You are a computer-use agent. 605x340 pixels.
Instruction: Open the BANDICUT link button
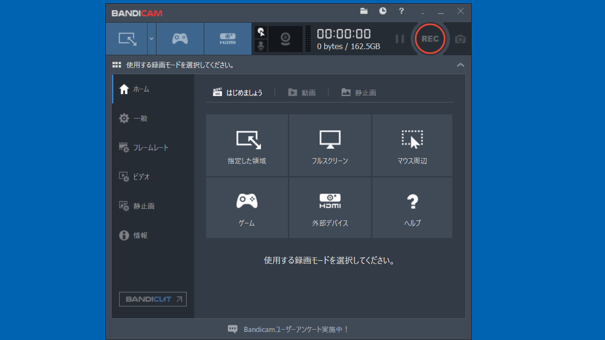click(x=153, y=299)
